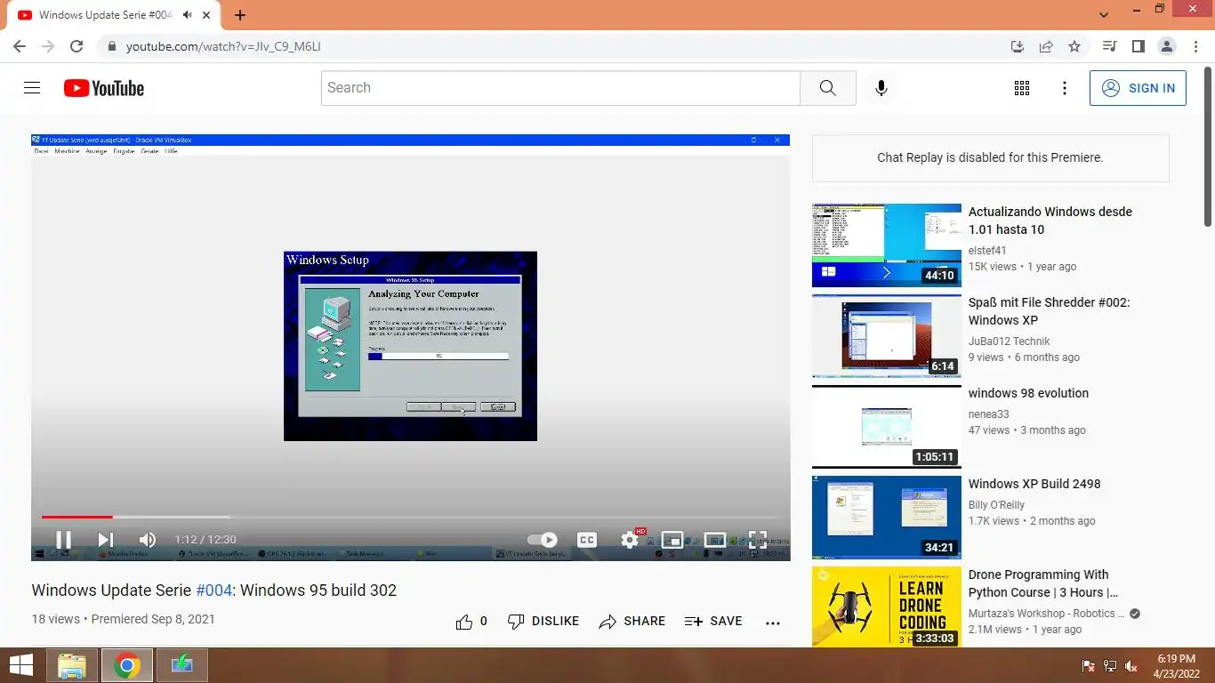
Task: Open Chrome profile avatar
Action: point(1166,46)
